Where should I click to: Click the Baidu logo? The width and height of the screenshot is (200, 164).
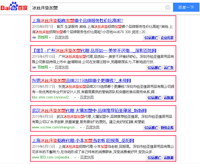pos(14,6)
